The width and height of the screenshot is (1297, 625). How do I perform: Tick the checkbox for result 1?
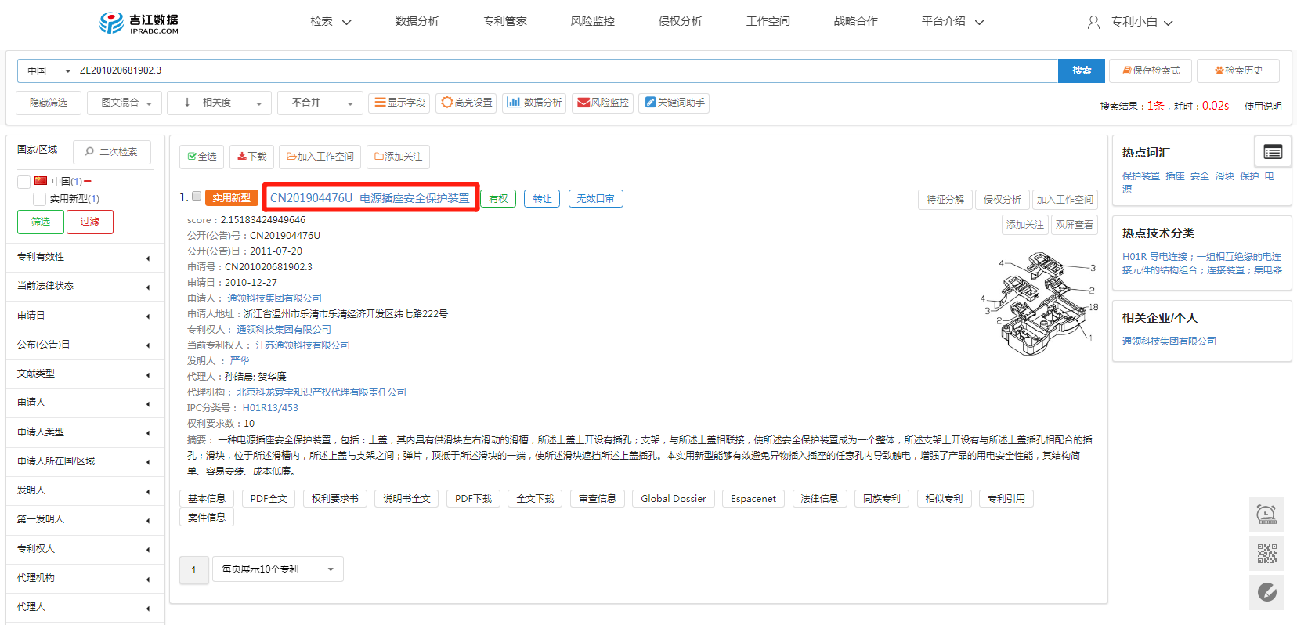coord(197,197)
